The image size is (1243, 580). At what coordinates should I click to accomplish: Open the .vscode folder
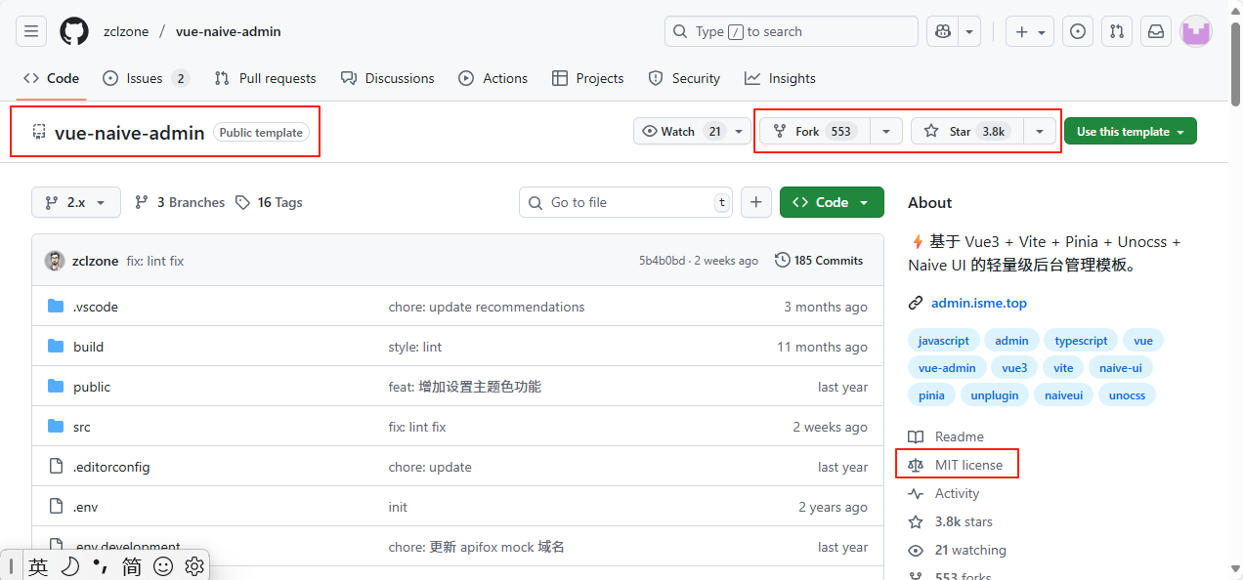pos(95,307)
